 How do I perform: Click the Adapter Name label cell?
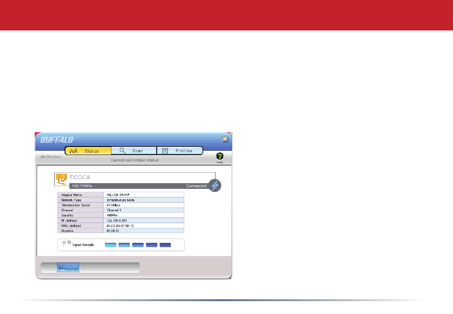point(81,195)
